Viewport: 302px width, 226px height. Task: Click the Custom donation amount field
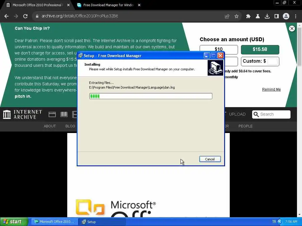tap(272, 62)
